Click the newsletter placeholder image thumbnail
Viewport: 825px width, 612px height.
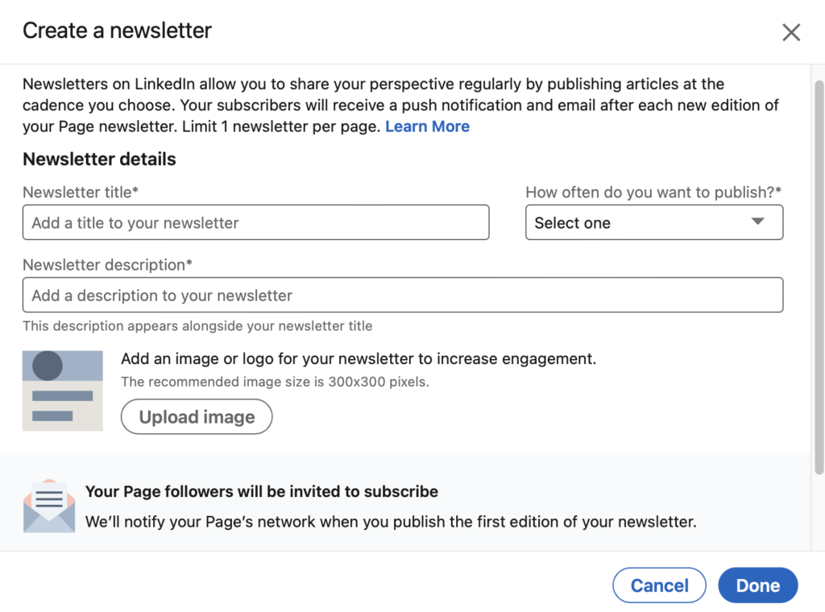(63, 391)
